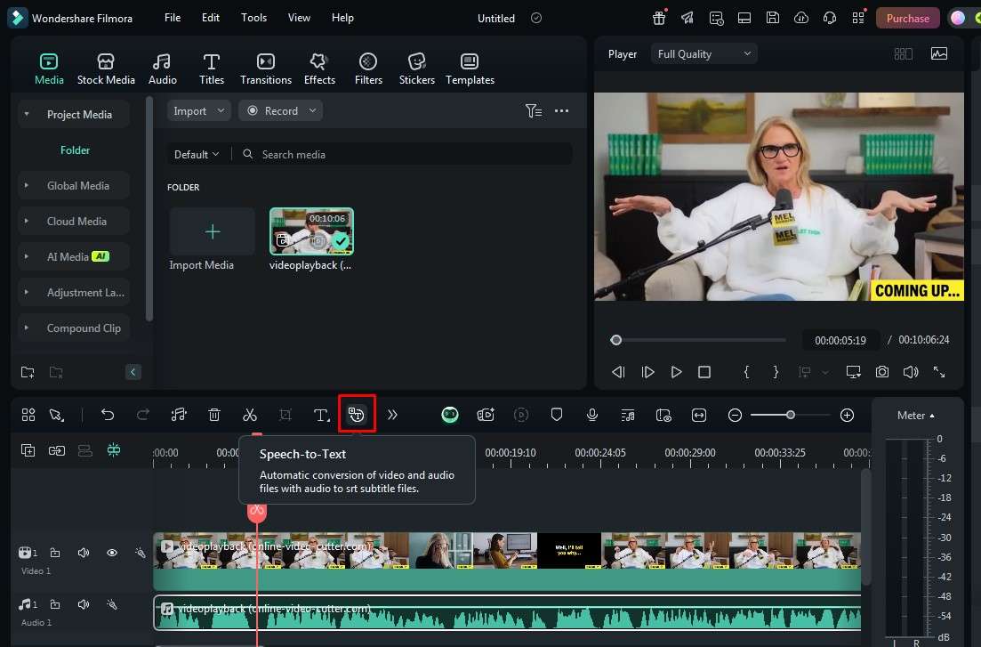
Task: Delete the selected clip with trash icon
Action: point(214,415)
